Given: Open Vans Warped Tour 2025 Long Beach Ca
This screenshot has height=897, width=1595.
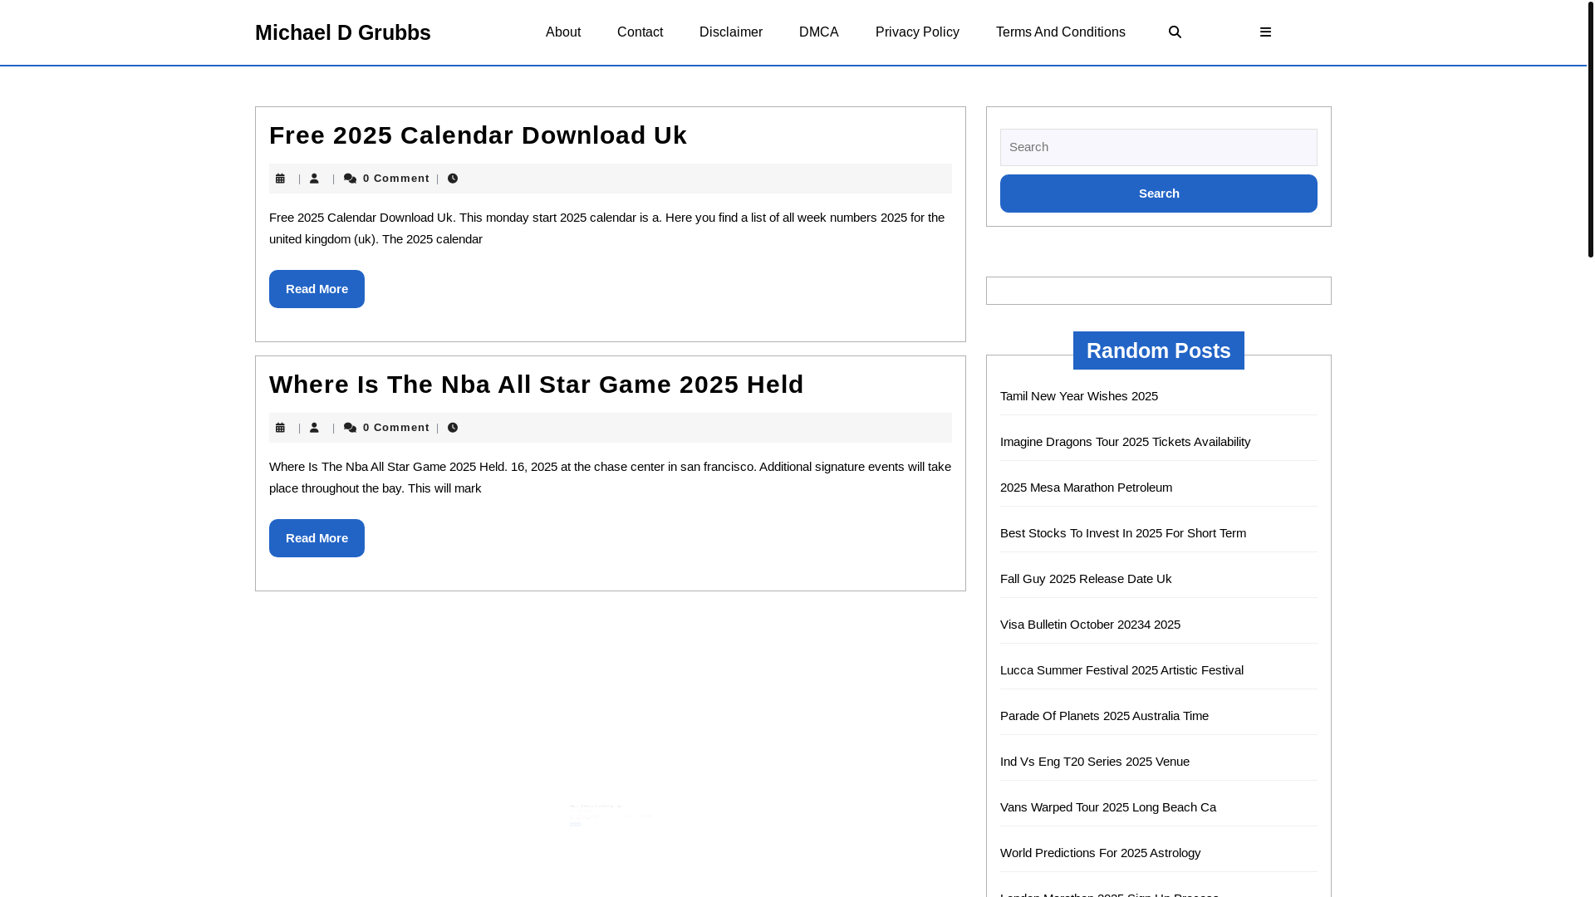Looking at the screenshot, I should [x=1108, y=807].
